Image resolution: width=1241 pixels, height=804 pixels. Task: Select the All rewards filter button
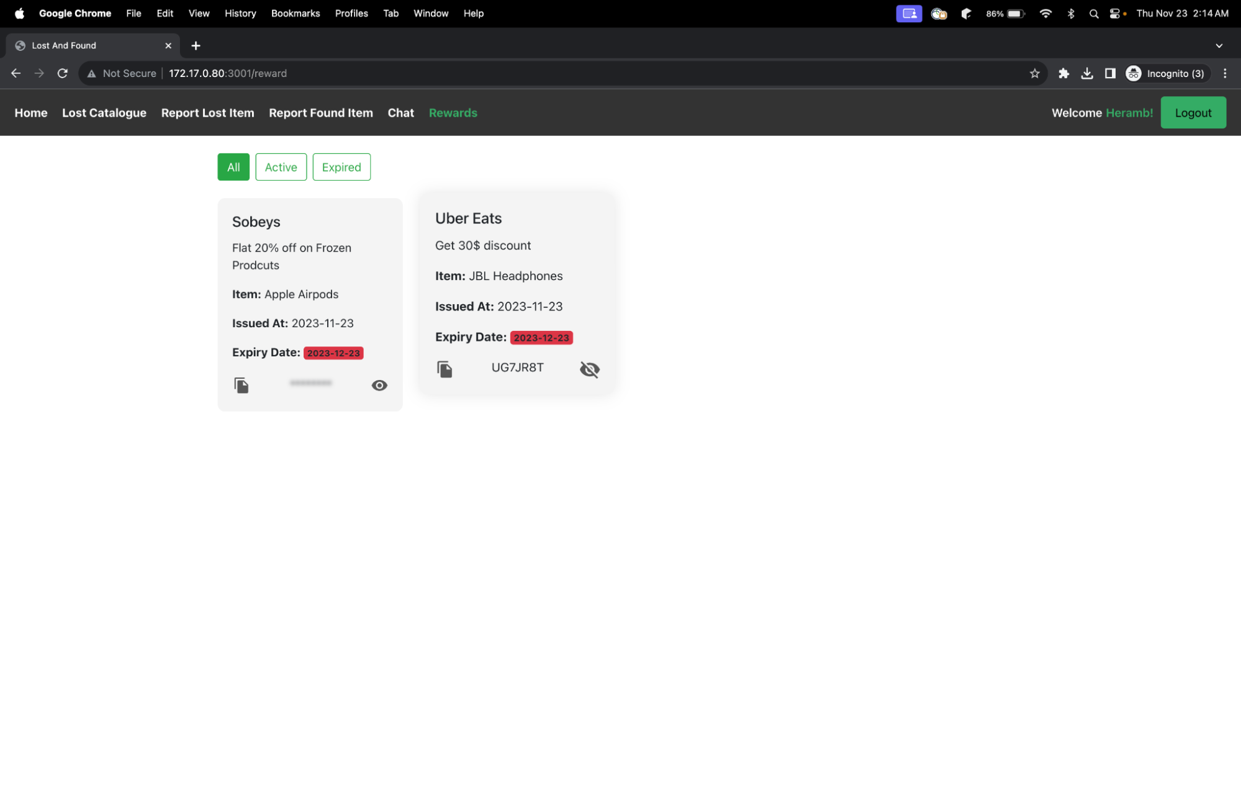click(x=232, y=166)
